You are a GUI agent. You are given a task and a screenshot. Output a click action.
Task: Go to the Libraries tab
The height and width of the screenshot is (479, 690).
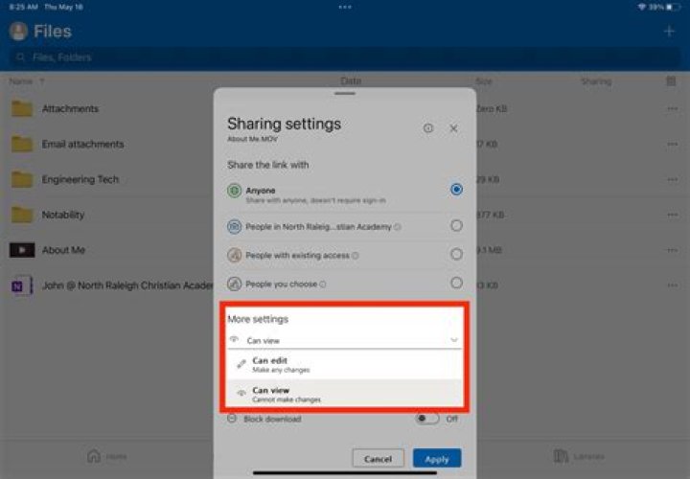coord(578,456)
